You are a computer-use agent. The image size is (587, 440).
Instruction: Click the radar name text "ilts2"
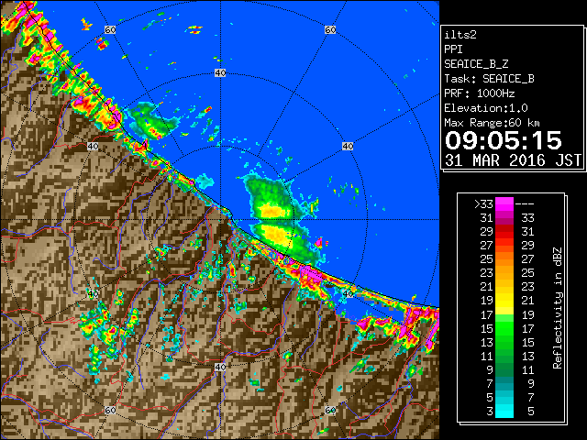coord(460,35)
